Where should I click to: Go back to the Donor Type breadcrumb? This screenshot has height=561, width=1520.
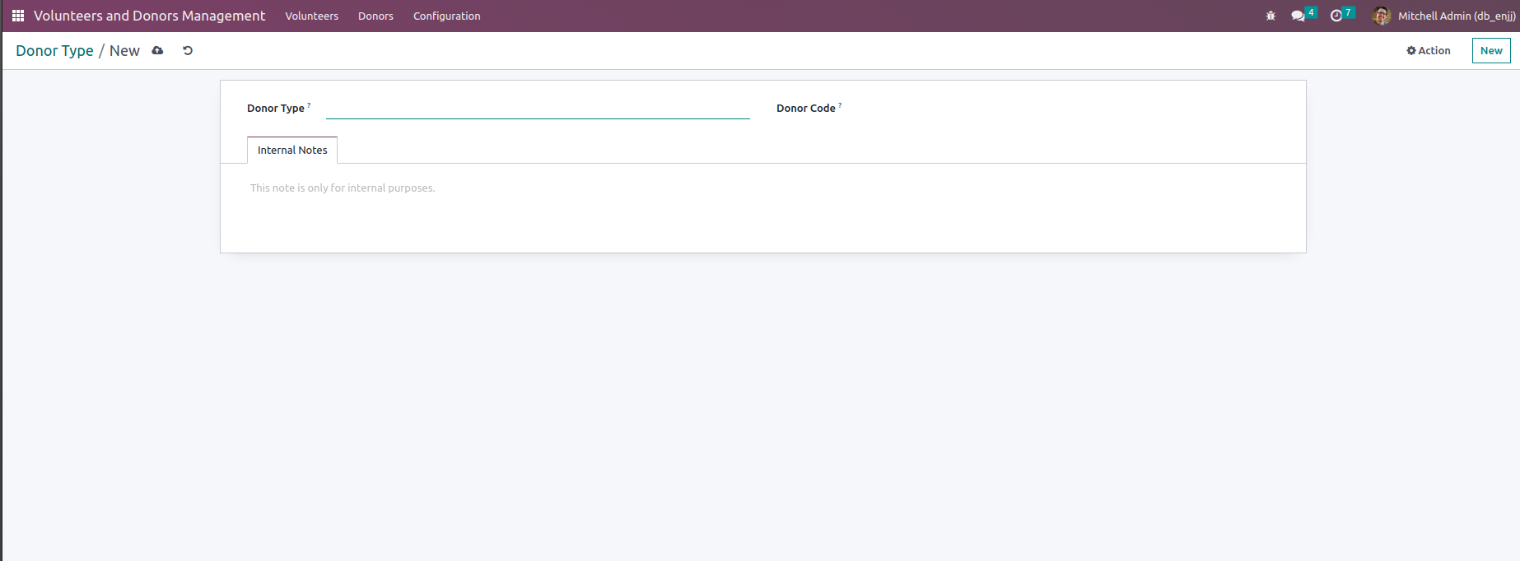point(54,50)
